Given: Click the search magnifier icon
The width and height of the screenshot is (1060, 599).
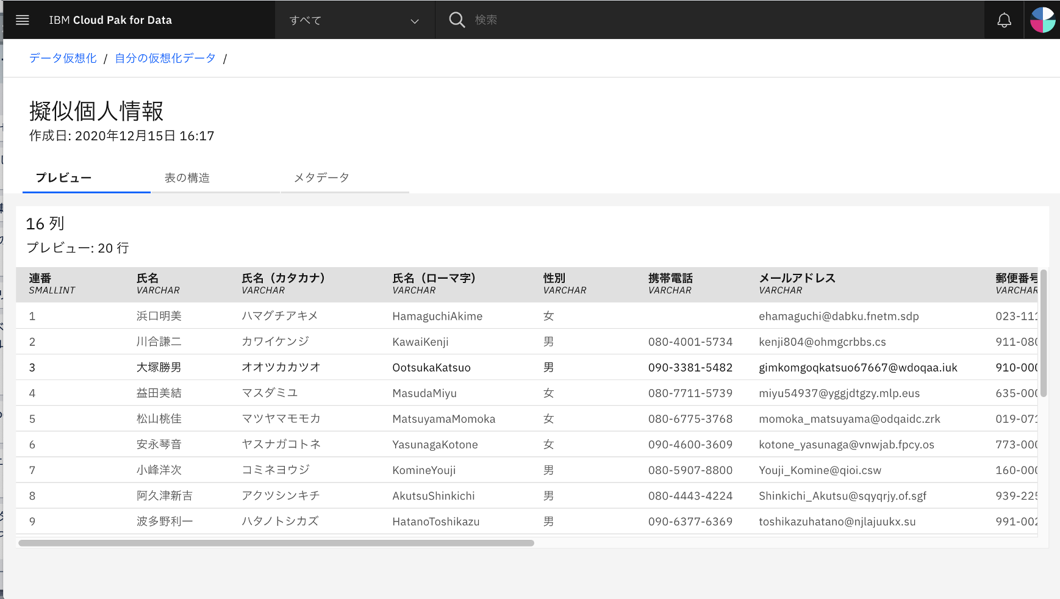Looking at the screenshot, I should 456,20.
